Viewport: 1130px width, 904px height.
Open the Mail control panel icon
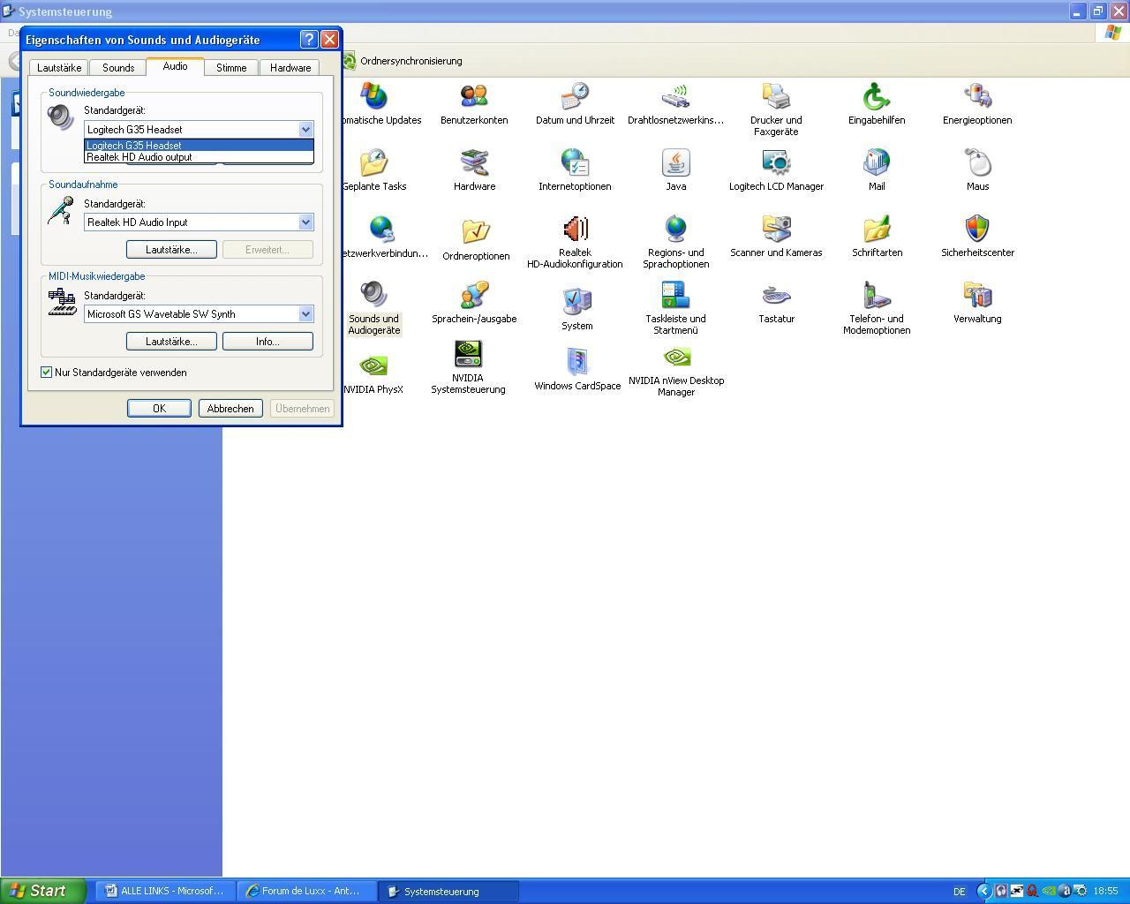(x=877, y=170)
